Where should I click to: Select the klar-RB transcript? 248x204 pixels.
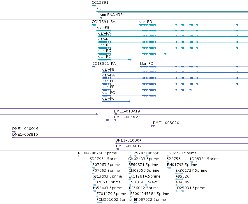103,28
